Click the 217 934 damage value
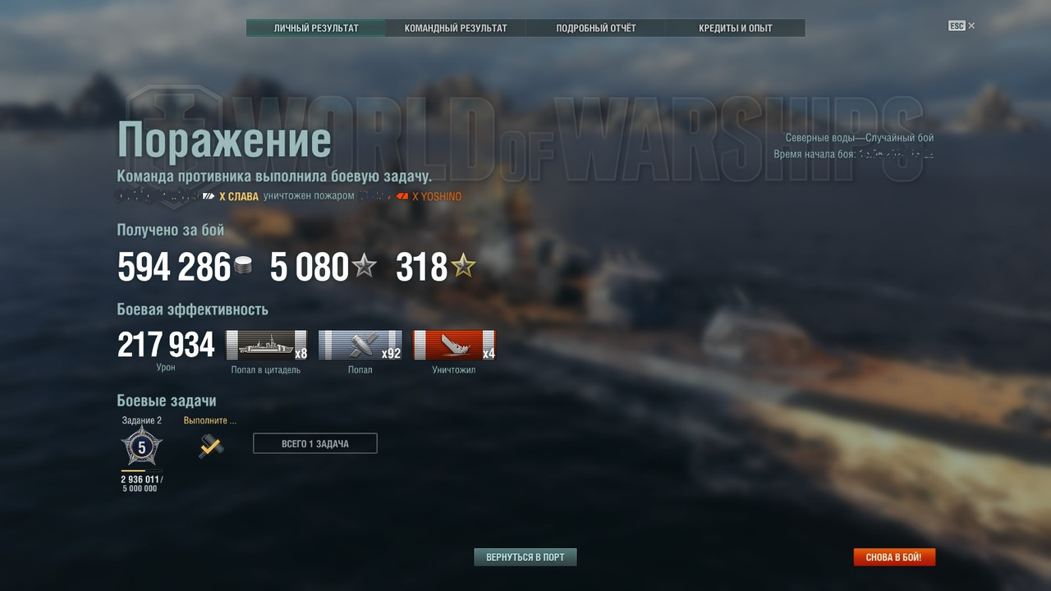 166,345
